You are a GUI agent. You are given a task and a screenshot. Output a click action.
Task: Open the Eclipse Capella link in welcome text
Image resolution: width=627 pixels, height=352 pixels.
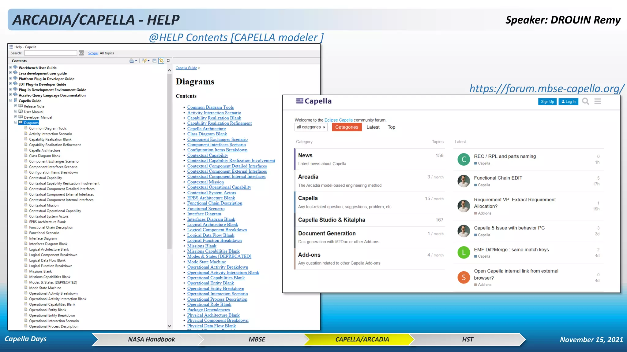[338, 120]
